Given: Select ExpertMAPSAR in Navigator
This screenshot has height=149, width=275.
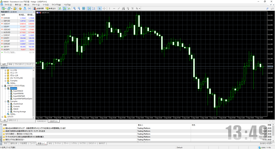Looking at the screenshot, I should pyautogui.click(x=19, y=96).
